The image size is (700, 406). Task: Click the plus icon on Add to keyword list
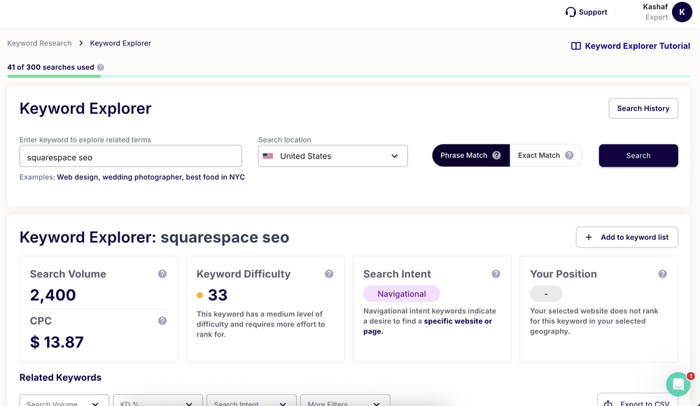point(589,237)
